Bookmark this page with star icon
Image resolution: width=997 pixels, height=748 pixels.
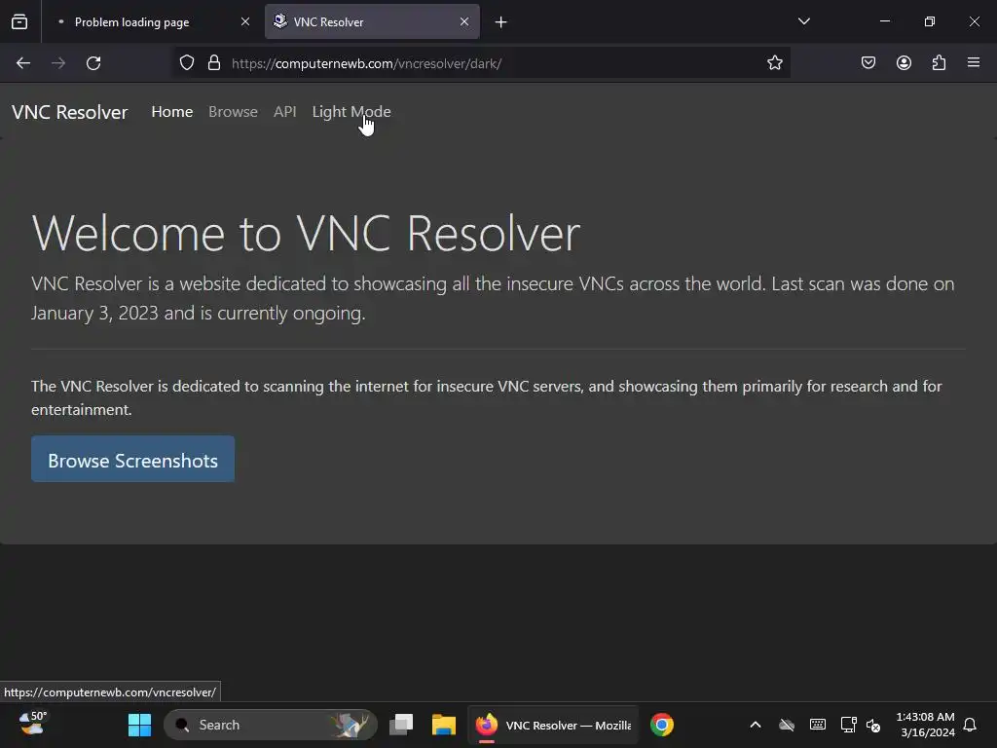(x=774, y=63)
